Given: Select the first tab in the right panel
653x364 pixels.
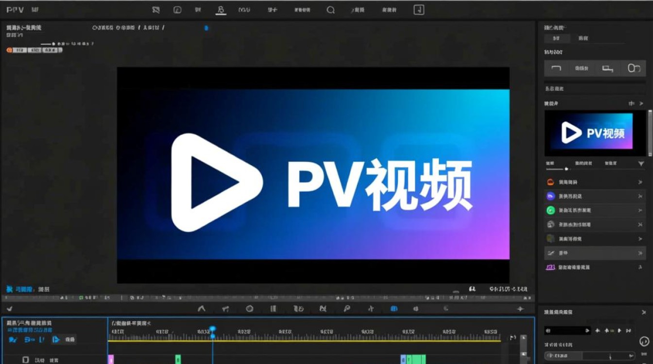Looking at the screenshot, I should 557,38.
